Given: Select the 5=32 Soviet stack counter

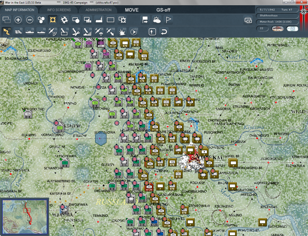Looking at the screenshot, I should coord(143,176).
